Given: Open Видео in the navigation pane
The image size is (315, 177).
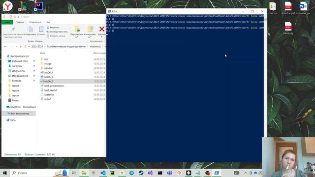Looking at the screenshot, I should click(x=15, y=100).
